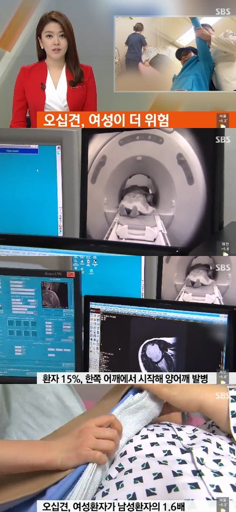The width and height of the screenshot is (236, 512).
Task: Click the Daejeon weather icon in MRI room frame
Action: point(225,253)
